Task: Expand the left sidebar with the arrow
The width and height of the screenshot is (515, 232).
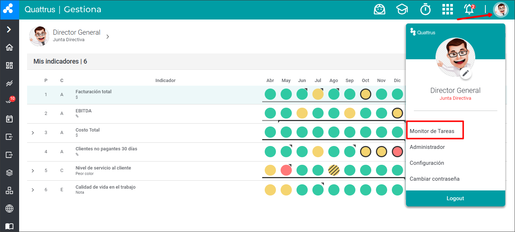Action: tap(9, 29)
